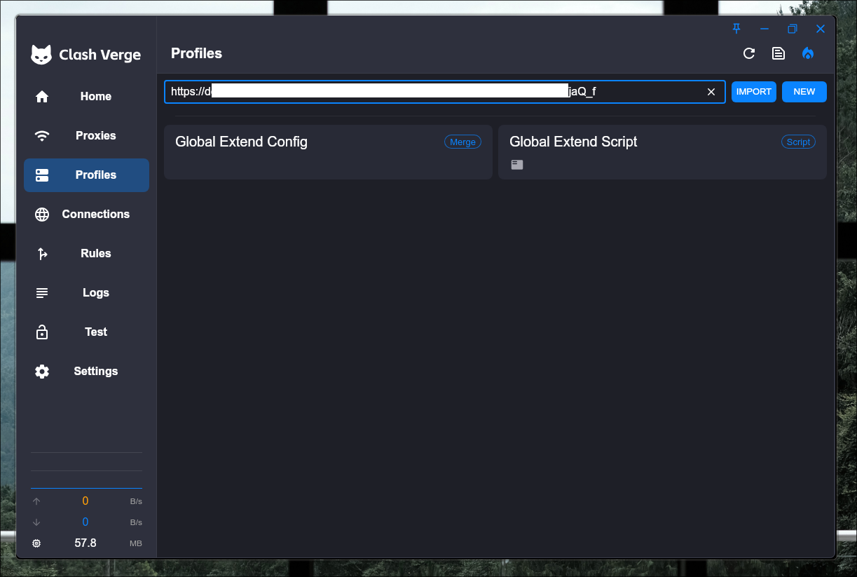The height and width of the screenshot is (577, 857).
Task: Click the memory chip icon showing 57.8 MB
Action: [36, 543]
